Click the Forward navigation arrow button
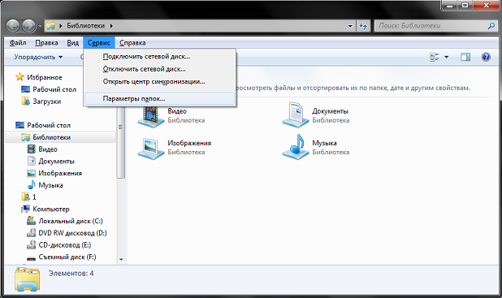The width and height of the screenshot is (502, 298). (28, 26)
